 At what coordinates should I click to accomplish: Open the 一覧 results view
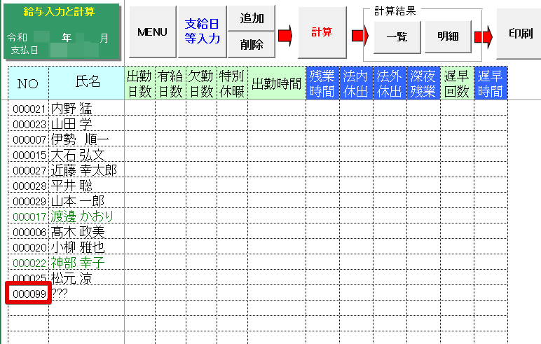397,37
